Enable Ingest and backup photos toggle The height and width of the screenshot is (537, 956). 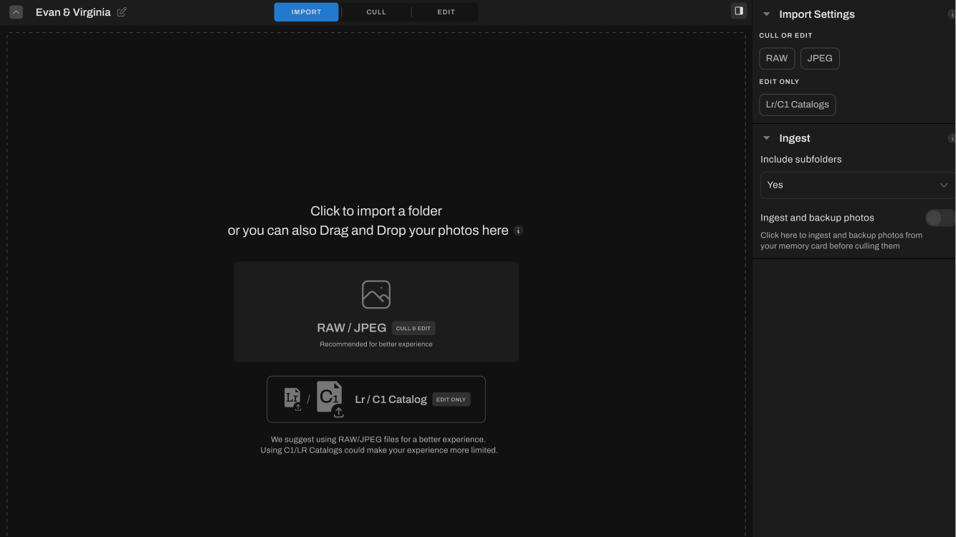[939, 218]
